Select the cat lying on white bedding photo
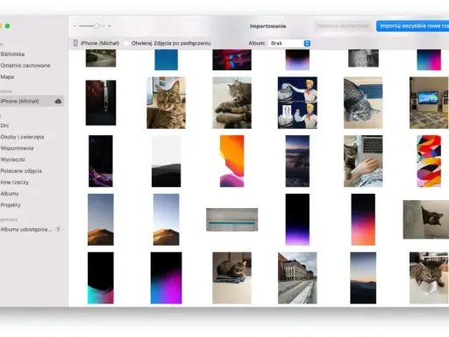This screenshot has width=449, height=337. click(232, 103)
